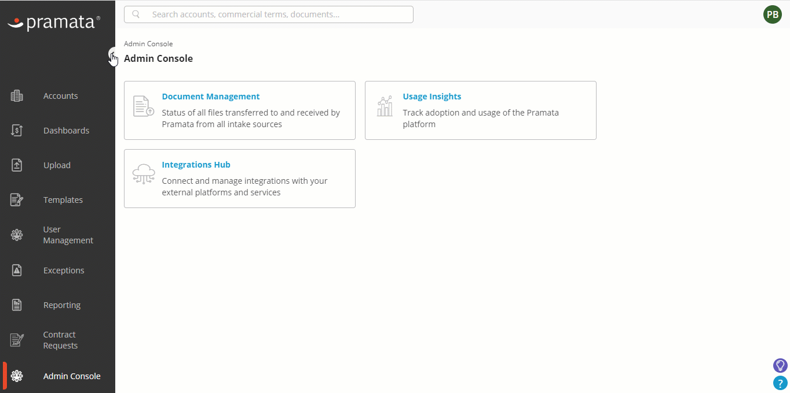The height and width of the screenshot is (393, 790).
Task: Open the Document Management link
Action: [211, 97]
